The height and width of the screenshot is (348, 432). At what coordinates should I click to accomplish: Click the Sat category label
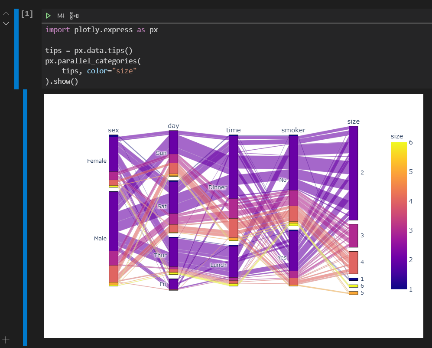(162, 206)
